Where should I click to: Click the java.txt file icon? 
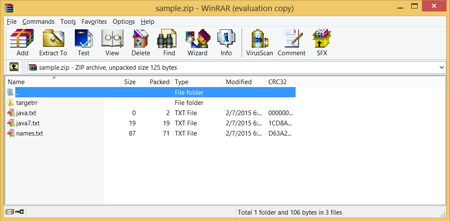point(11,113)
